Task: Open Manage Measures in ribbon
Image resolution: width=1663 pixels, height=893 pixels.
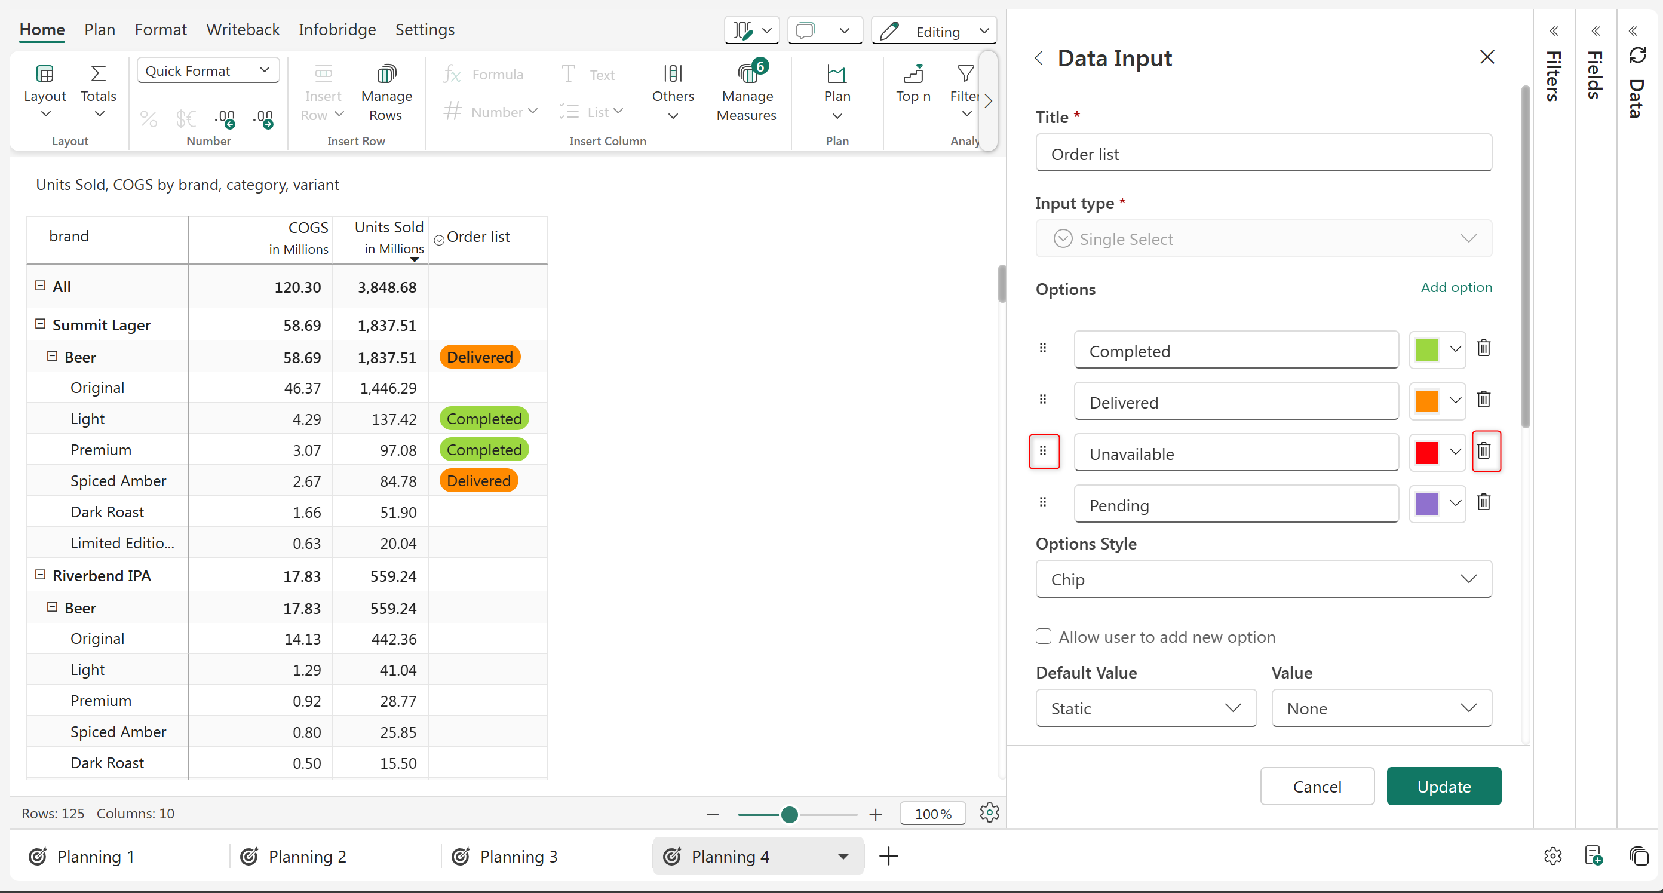Action: [x=746, y=91]
